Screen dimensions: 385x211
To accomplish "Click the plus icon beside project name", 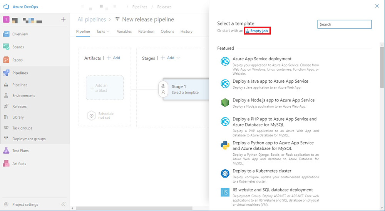I will point(64,20).
